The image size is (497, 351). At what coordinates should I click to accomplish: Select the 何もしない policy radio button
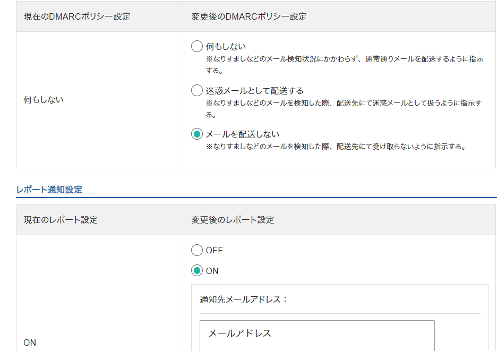(197, 47)
